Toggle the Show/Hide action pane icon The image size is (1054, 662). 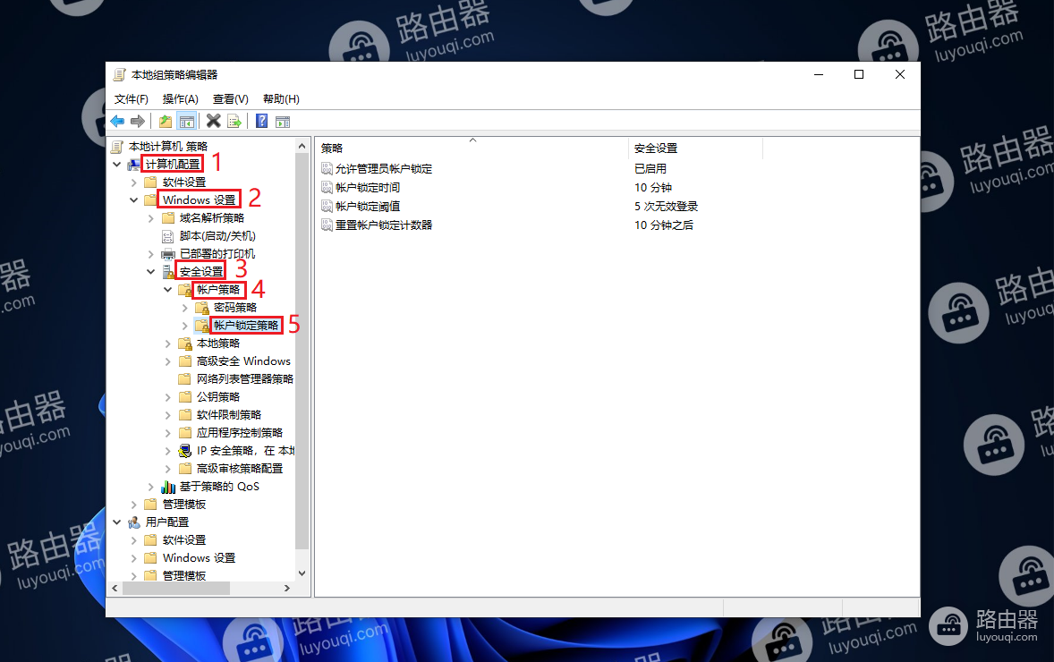point(283,122)
